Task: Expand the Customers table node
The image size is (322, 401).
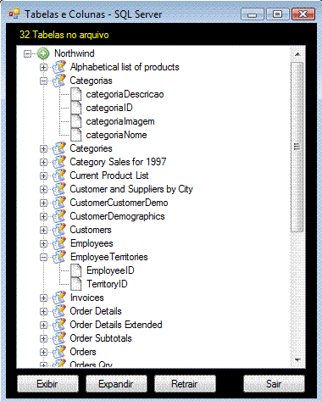Action: (x=43, y=230)
